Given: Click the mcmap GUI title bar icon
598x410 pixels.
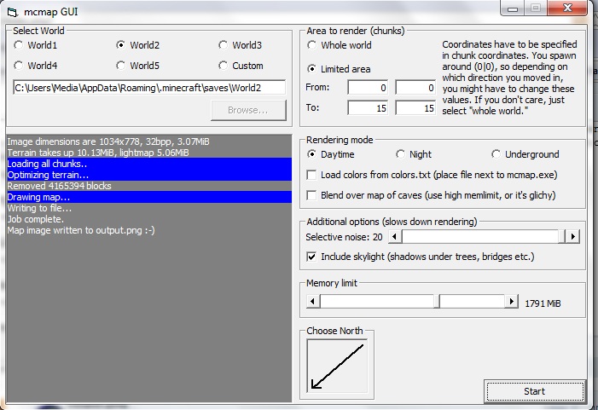Looking at the screenshot, I should point(12,12).
